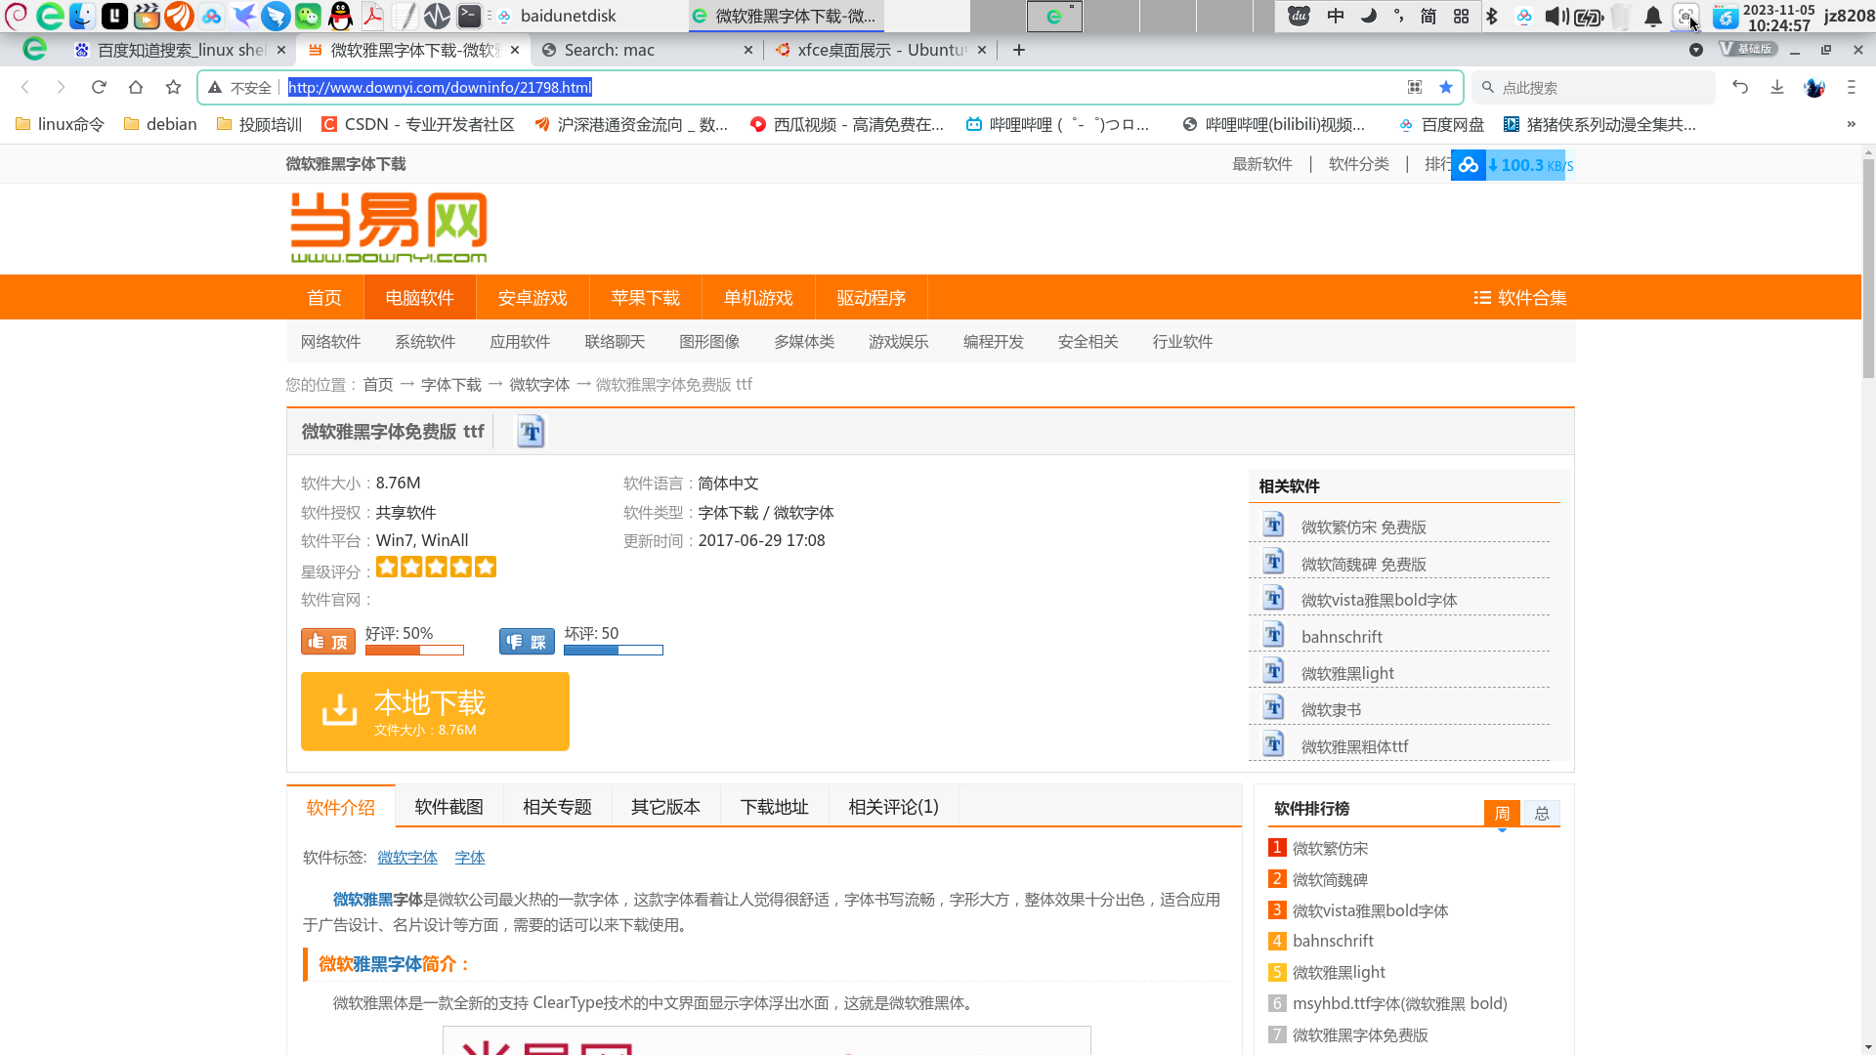Click 字体下载 breadcrumb link
The height and width of the screenshot is (1055, 1876).
(x=450, y=384)
